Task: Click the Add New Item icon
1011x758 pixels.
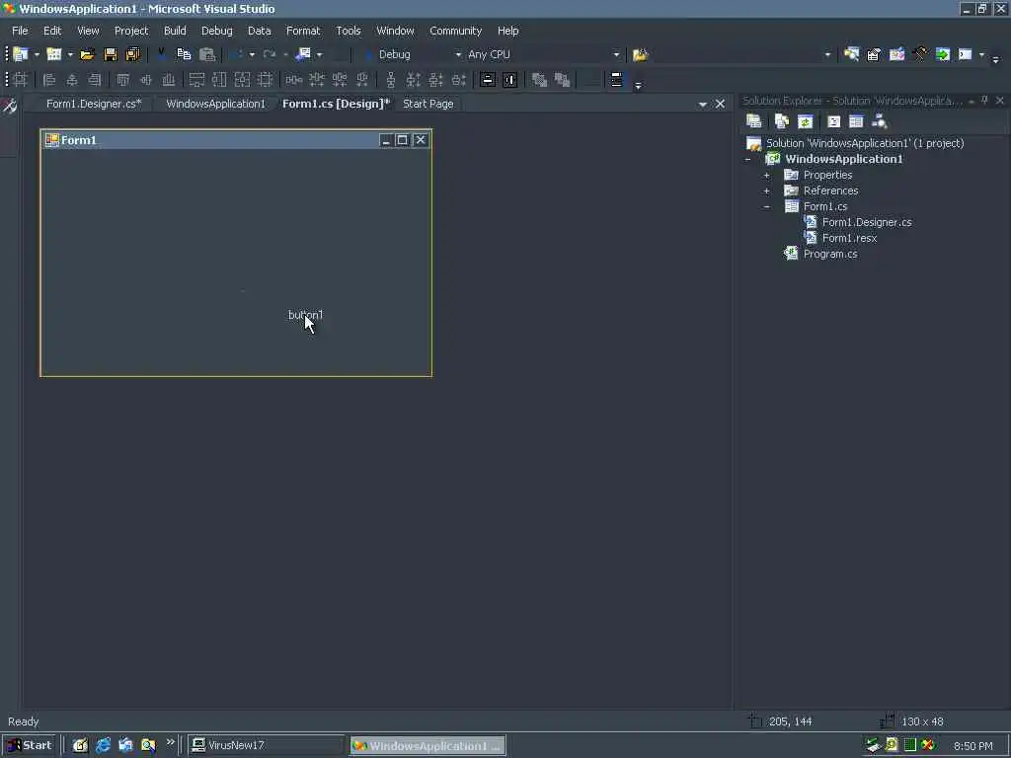Action: click(x=54, y=55)
